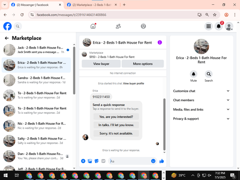Click the View buyer button
This screenshot has width=240, height=180.
pyautogui.click(x=101, y=64)
